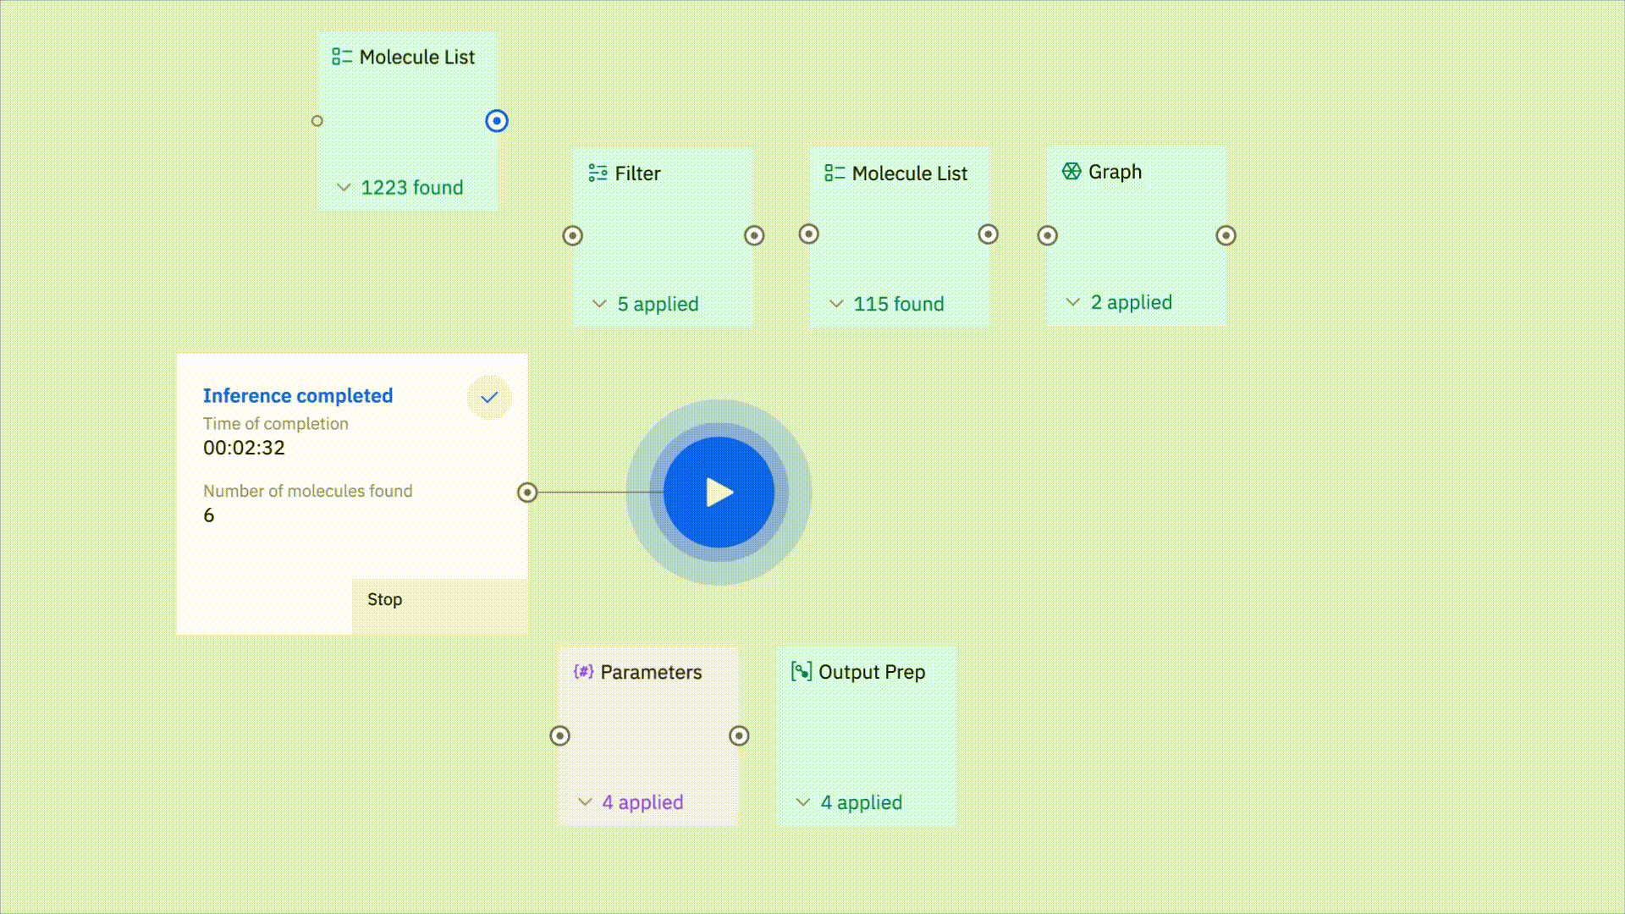This screenshot has width=1625, height=914.
Task: Click the Inference completed title
Action: (298, 396)
